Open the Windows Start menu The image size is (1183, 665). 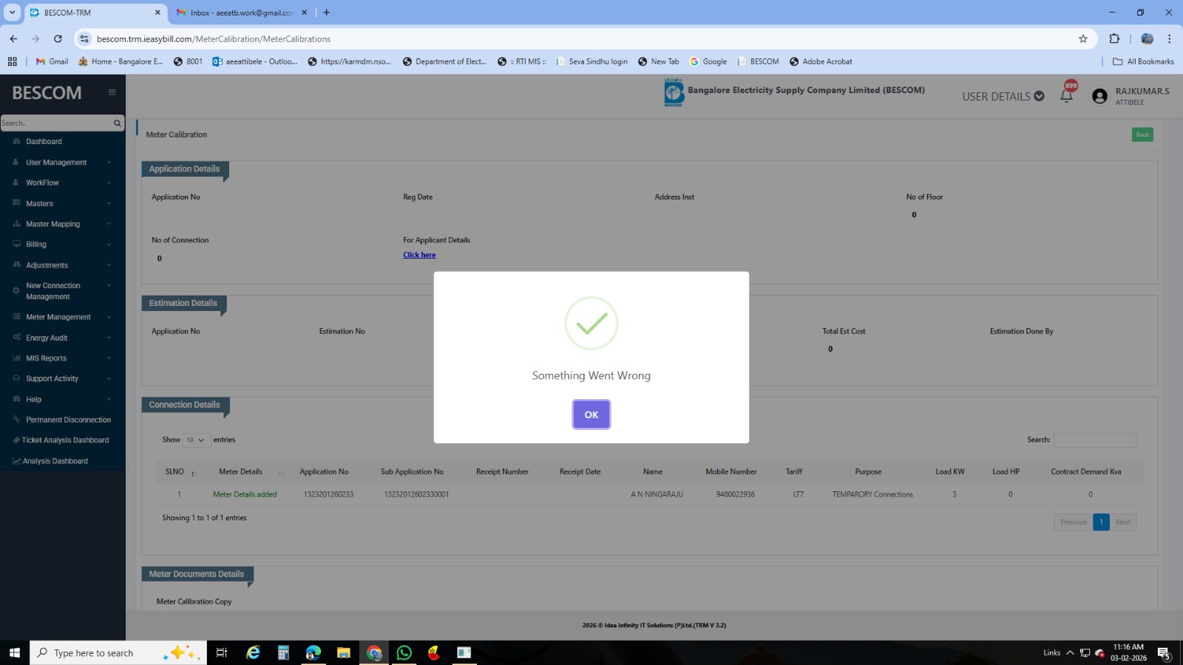pos(14,652)
